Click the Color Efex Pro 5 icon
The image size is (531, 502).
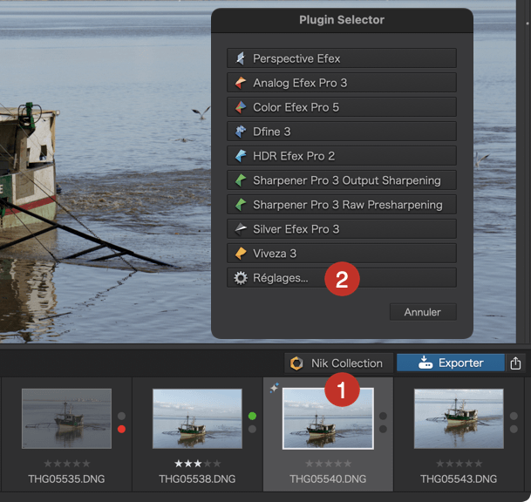pyautogui.click(x=241, y=107)
